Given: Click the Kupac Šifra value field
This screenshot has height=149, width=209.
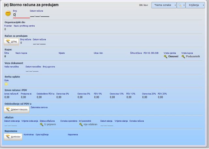Looking at the screenshot, I should coord(6,56).
